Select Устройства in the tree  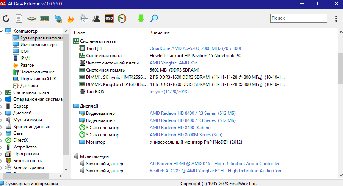pos(25,147)
